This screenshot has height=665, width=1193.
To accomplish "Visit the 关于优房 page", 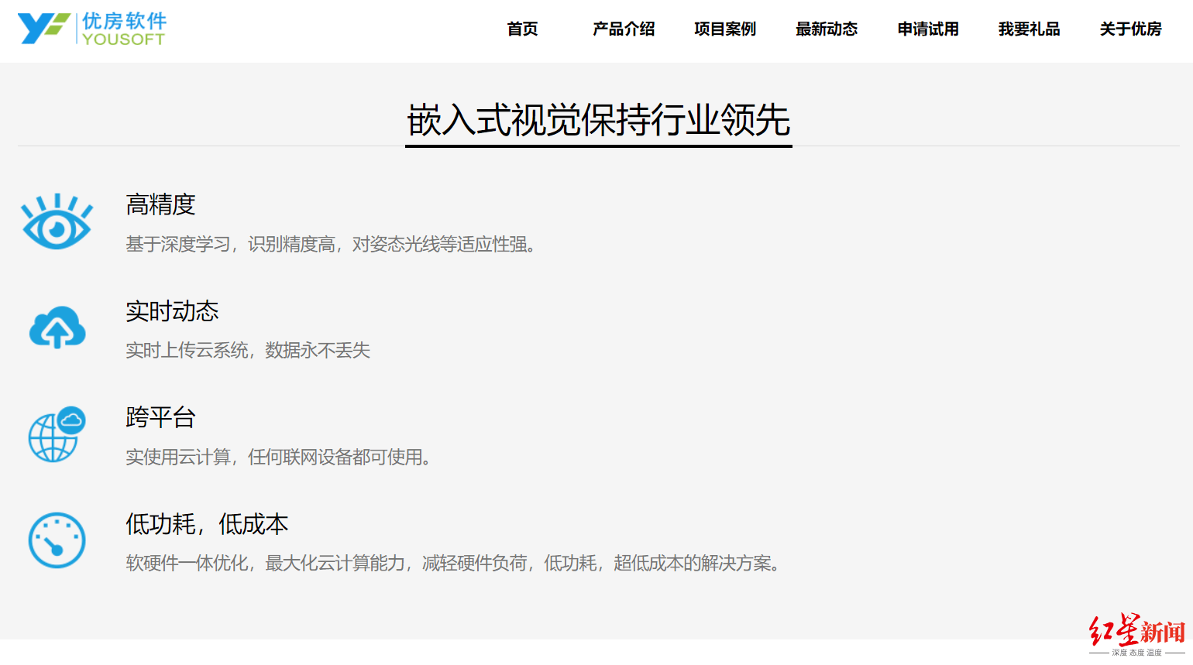I will pos(1130,29).
